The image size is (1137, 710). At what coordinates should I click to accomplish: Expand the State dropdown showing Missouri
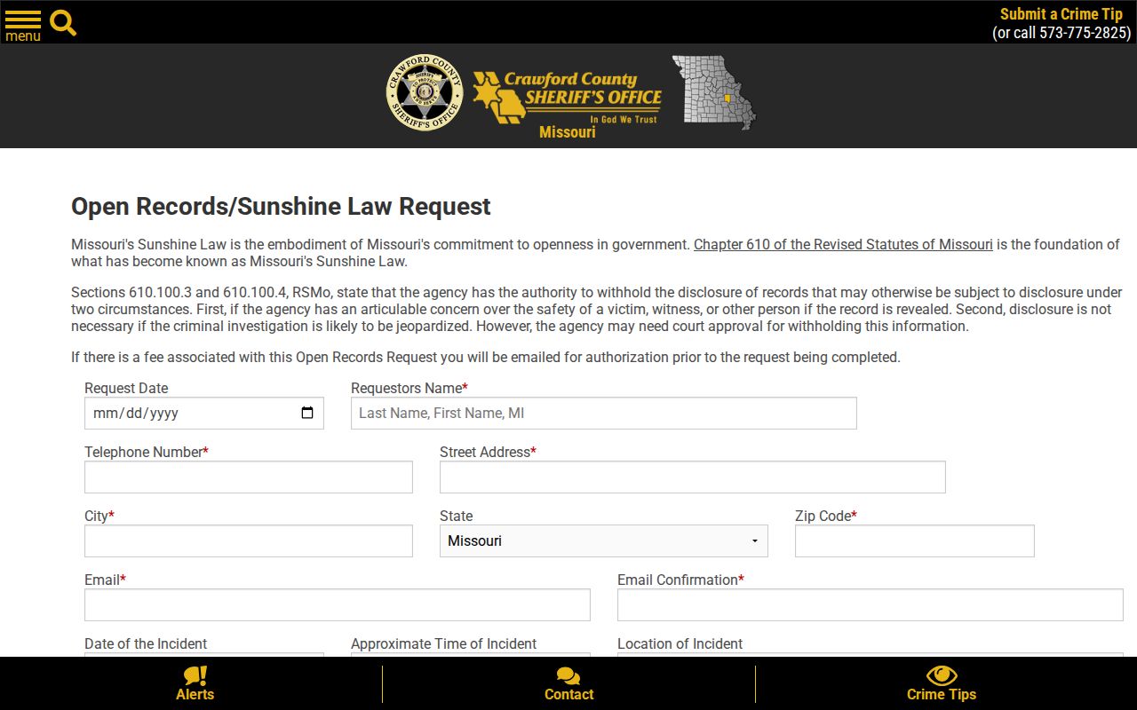pos(604,540)
